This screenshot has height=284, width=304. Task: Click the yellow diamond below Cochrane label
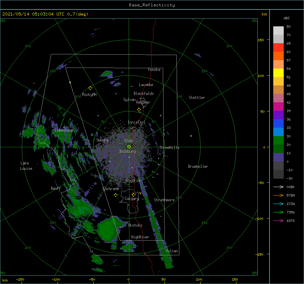(116, 195)
